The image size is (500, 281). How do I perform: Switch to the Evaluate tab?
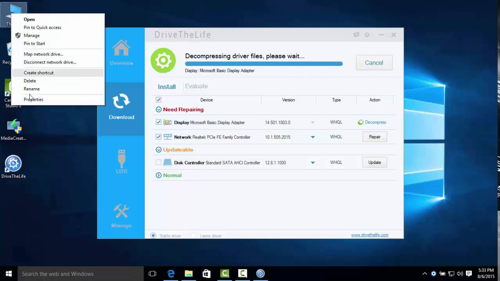[196, 86]
